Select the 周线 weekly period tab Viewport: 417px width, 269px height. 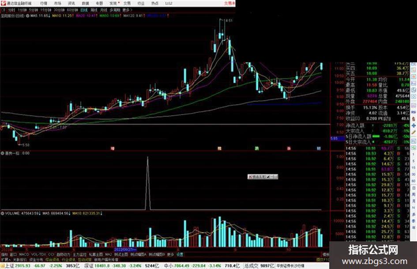tap(94, 10)
